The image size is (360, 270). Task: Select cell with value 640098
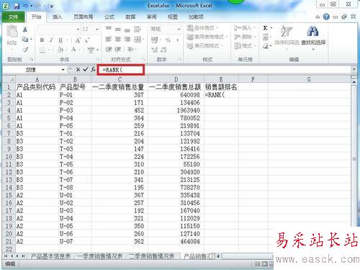click(x=176, y=95)
